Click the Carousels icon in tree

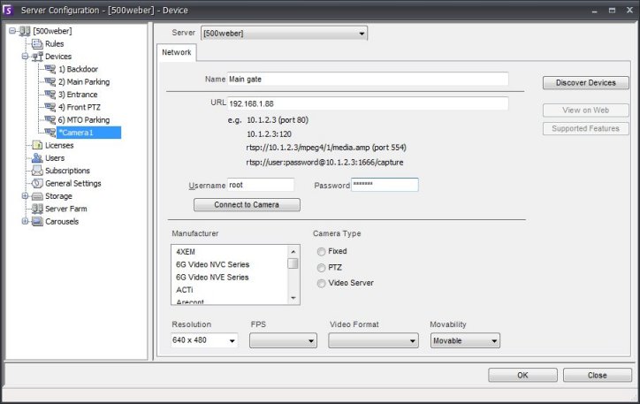37,221
